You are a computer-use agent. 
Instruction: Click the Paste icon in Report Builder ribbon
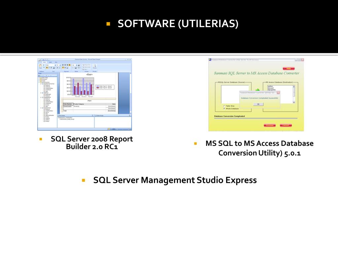[40, 66]
